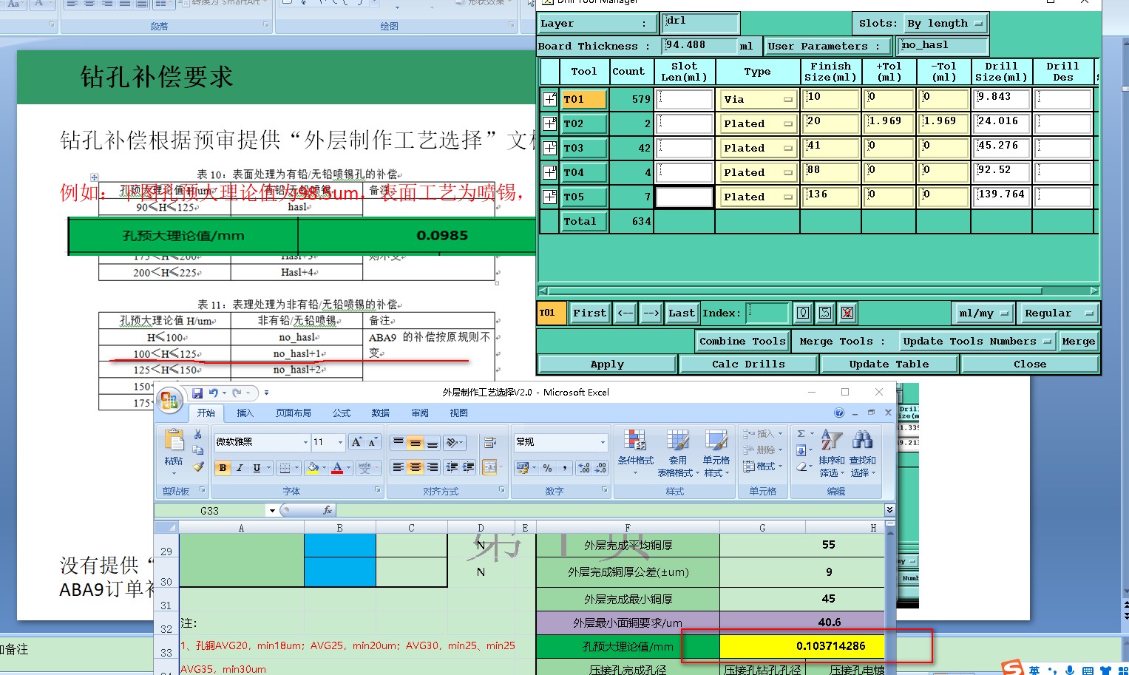The width and height of the screenshot is (1129, 675).
Task: Switch to the 插入 ribbon tab
Action: (245, 413)
